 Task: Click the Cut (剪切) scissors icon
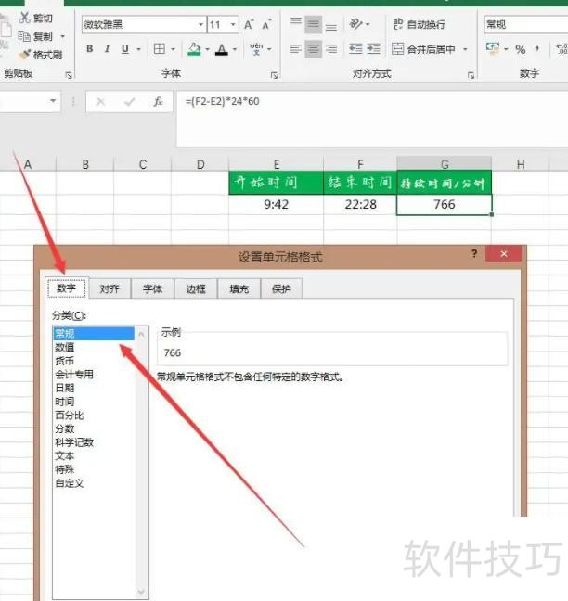point(25,18)
